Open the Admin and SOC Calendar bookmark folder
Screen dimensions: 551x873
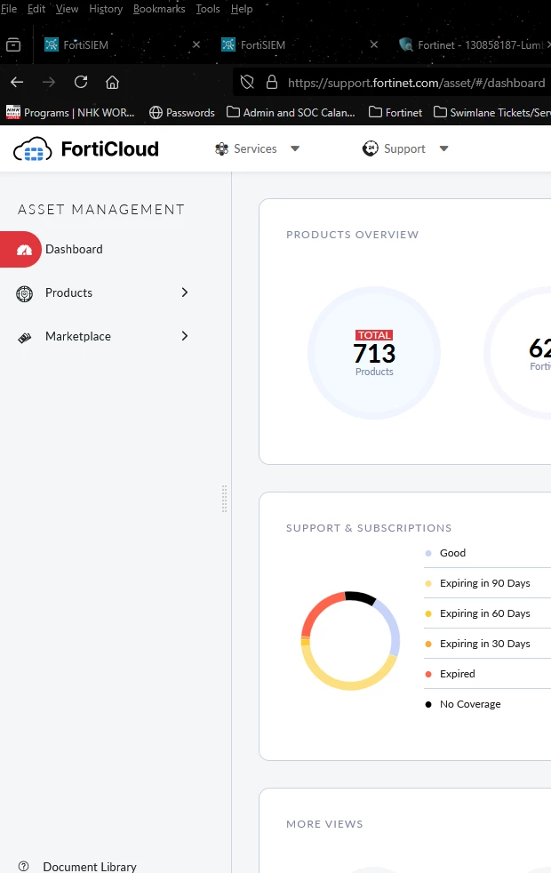pos(291,113)
